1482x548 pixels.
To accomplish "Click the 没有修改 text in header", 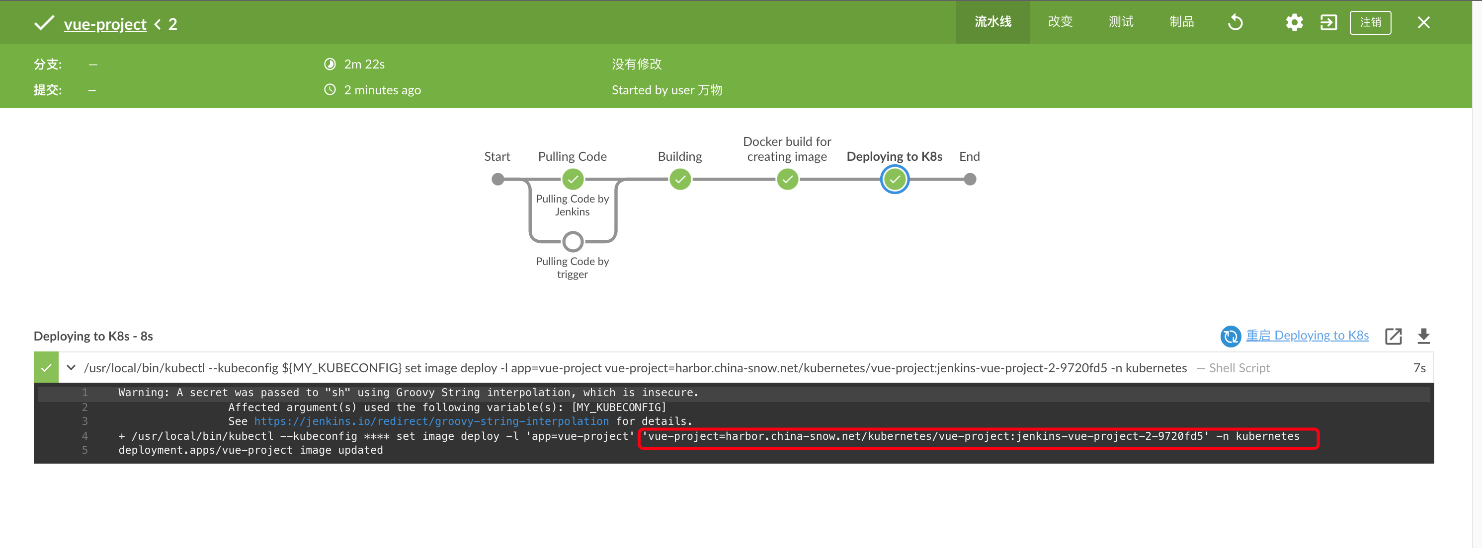I will pyautogui.click(x=636, y=65).
